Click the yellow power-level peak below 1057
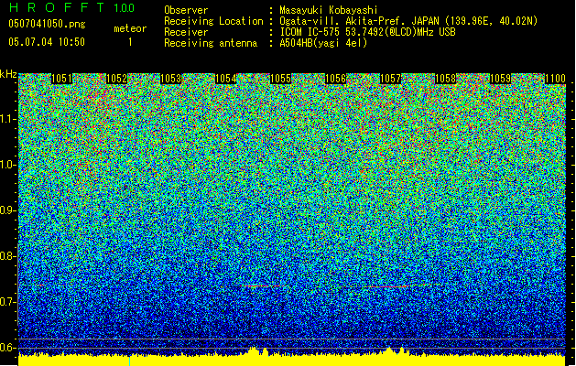 coord(395,351)
